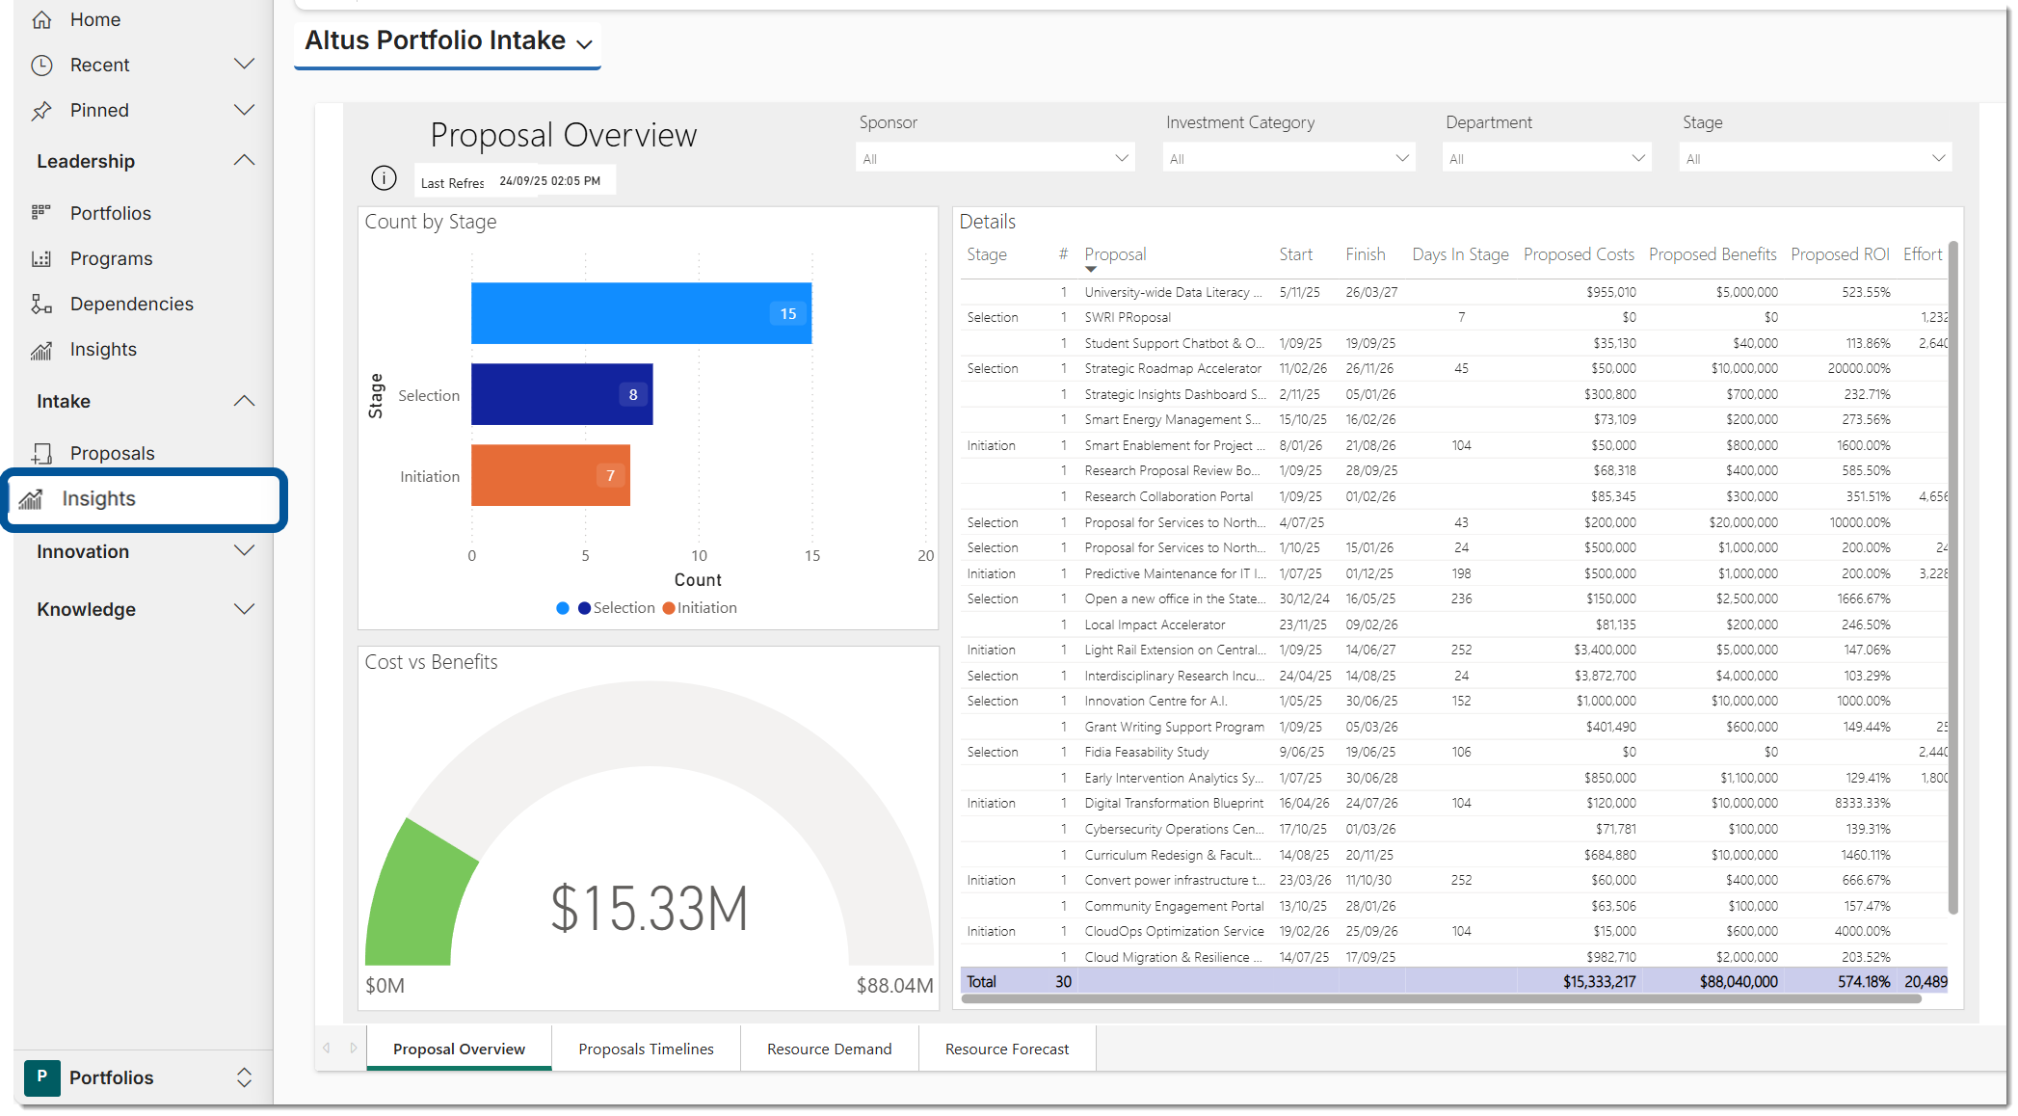Click the Home icon in sidebar
Viewport: 2018px width, 1116px height.
click(41, 19)
